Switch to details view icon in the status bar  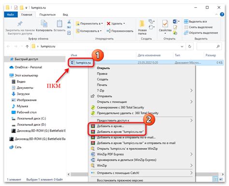coord(215,179)
